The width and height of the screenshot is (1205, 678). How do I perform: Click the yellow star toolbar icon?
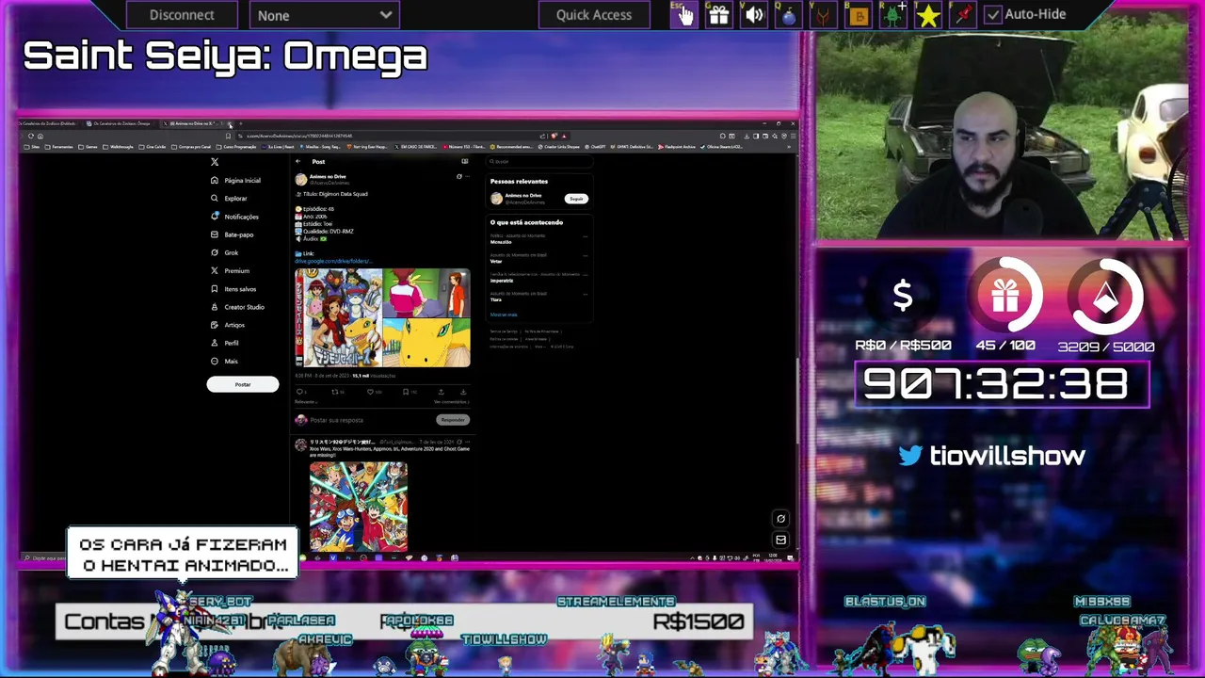pyautogui.click(x=927, y=14)
